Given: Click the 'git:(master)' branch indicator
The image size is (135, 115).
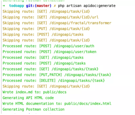Looking at the screenshot, I should point(39,6).
